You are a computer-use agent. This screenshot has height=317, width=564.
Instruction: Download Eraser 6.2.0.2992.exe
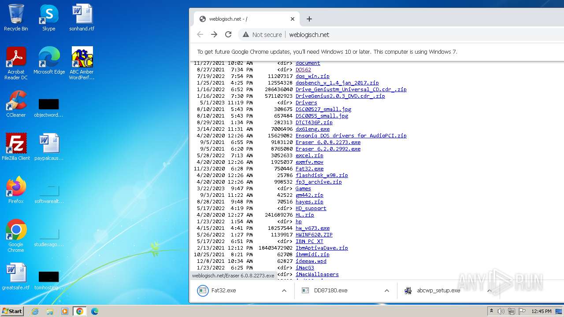[x=328, y=149]
